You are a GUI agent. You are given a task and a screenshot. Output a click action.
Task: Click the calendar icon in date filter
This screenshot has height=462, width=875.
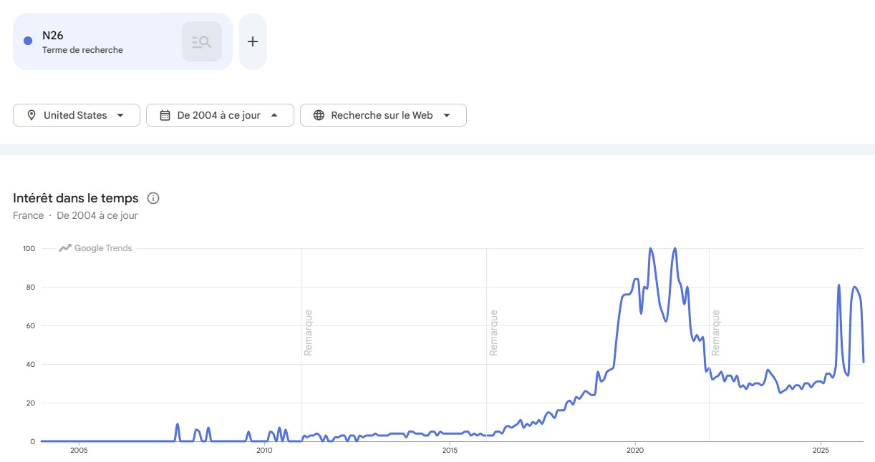(165, 115)
